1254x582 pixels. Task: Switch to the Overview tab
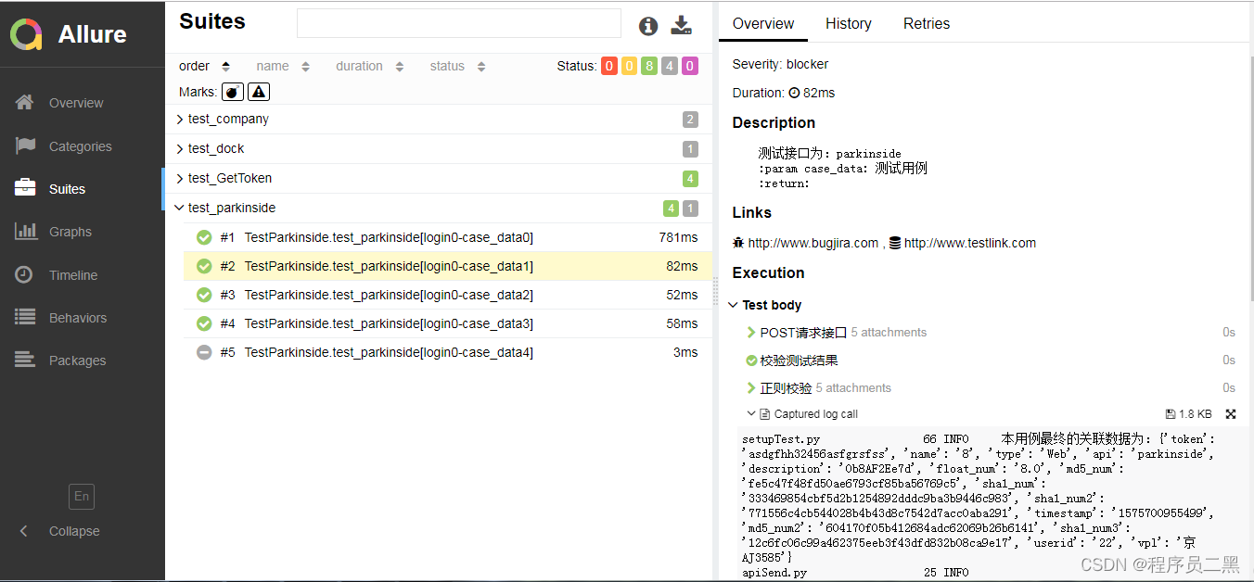pyautogui.click(x=763, y=23)
